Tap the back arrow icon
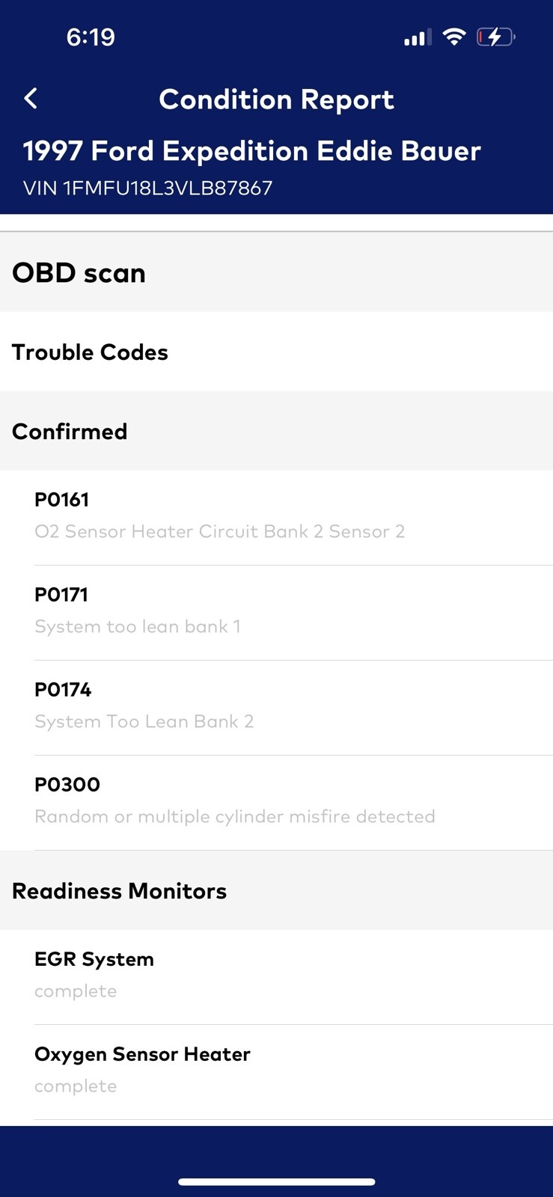 coord(31,98)
